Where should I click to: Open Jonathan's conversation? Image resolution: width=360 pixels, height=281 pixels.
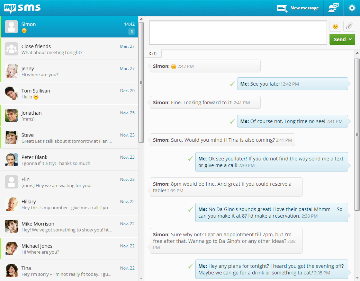[x=69, y=116]
